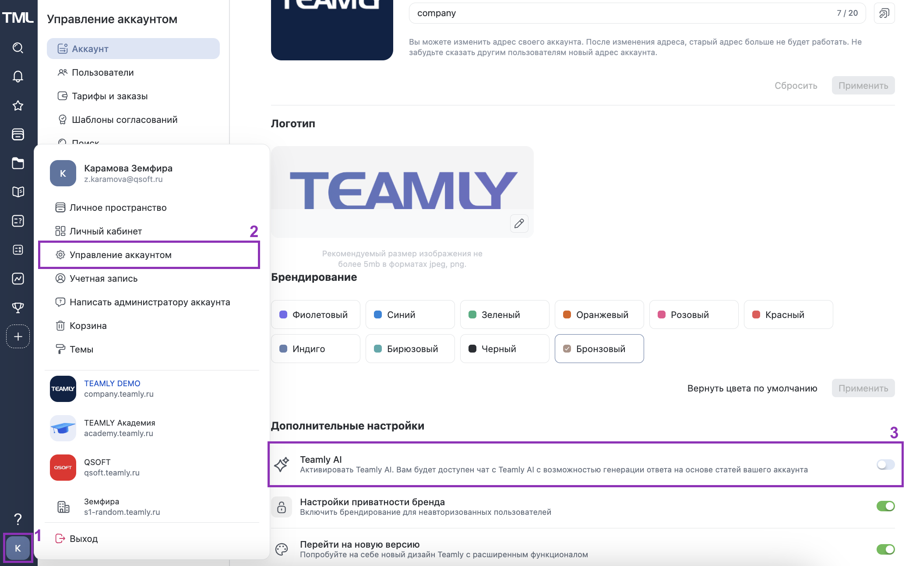Click Вернуть цвета по умолчанию link
The width and height of the screenshot is (909, 566).
tap(752, 388)
